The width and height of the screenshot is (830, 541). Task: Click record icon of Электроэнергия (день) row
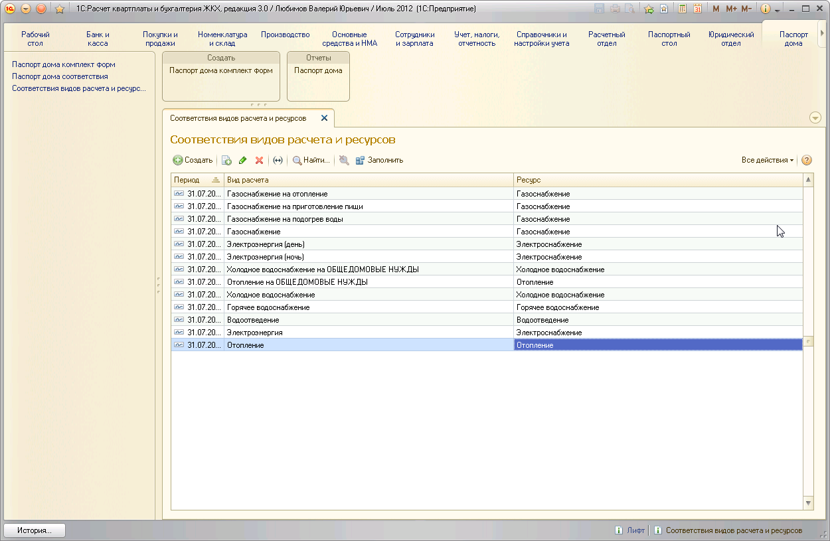(179, 244)
